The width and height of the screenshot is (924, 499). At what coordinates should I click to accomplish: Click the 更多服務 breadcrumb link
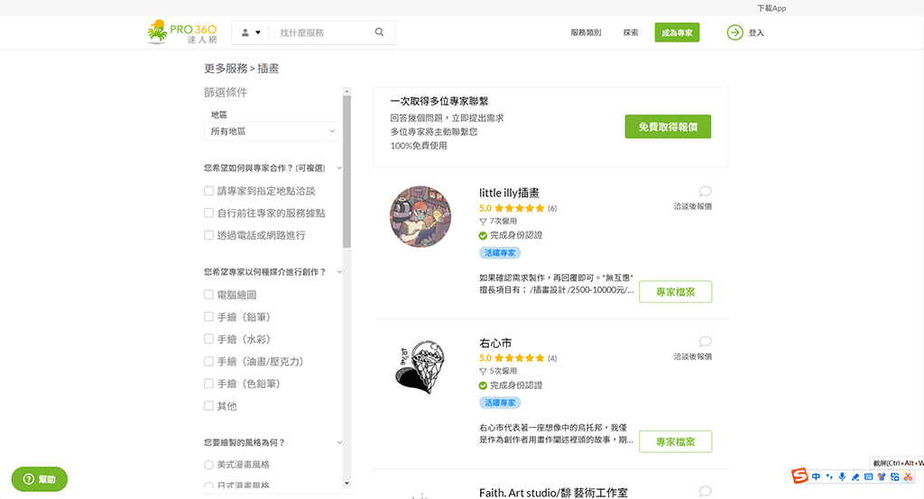[226, 68]
